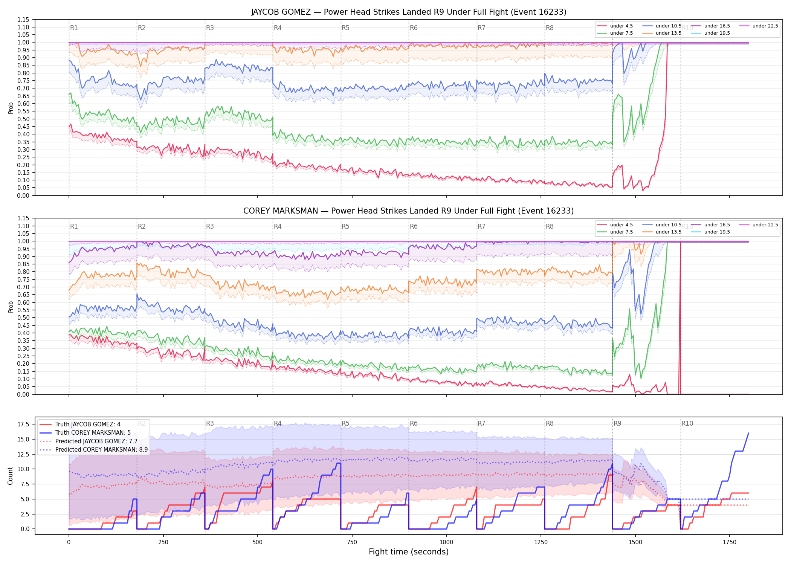Image resolution: width=791 pixels, height=565 pixels.
Task: Click the R6 label in the Count chart
Action: (x=414, y=423)
